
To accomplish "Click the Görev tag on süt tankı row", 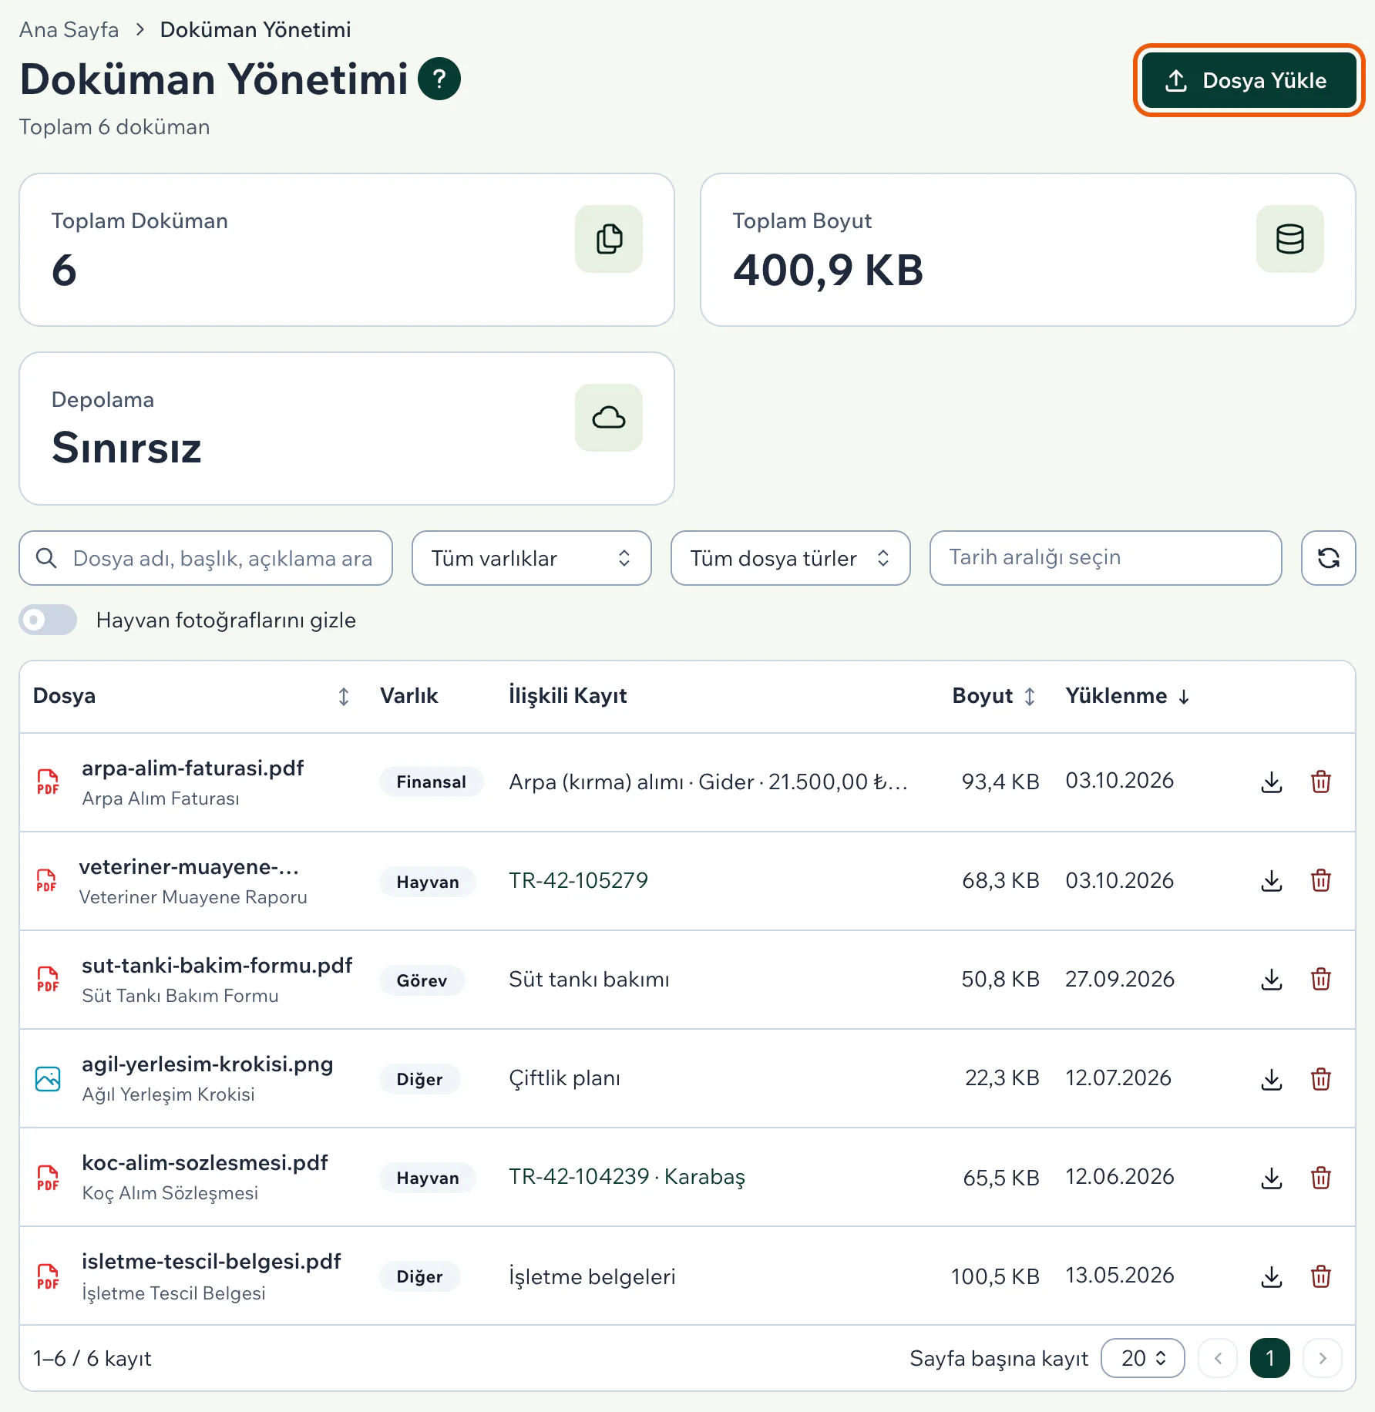I will 422,980.
